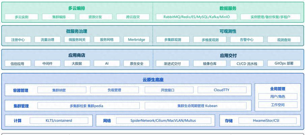Click the 应用交付 heading
The image size is (305, 135).
tap(228, 55)
